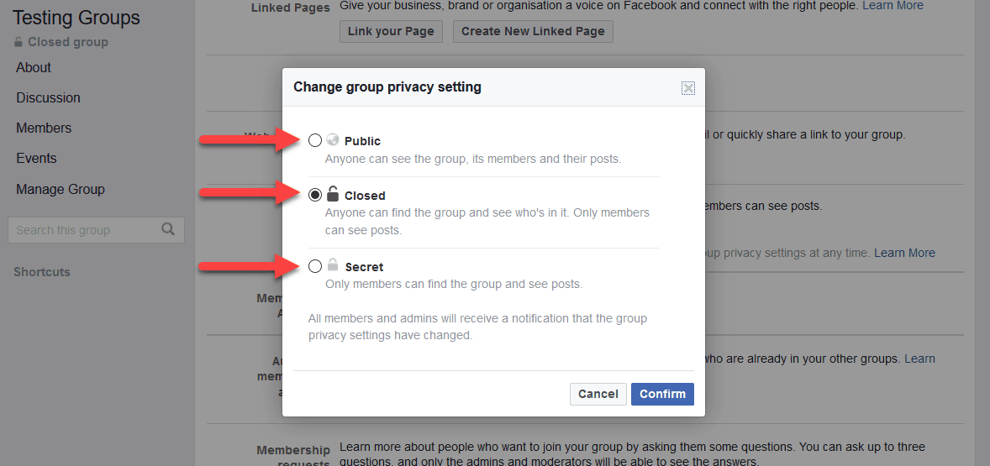Screen dimensions: 990x466
Task: Click Create New Linked Page button
Action: click(533, 31)
